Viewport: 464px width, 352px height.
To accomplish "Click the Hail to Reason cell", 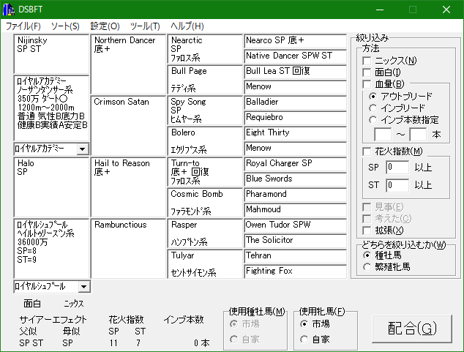I will coord(128,187).
